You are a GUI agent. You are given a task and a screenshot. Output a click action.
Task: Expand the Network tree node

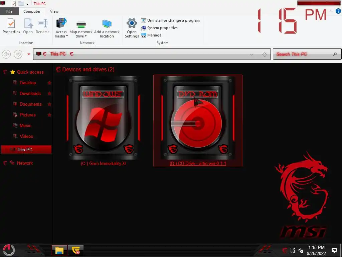(5, 163)
